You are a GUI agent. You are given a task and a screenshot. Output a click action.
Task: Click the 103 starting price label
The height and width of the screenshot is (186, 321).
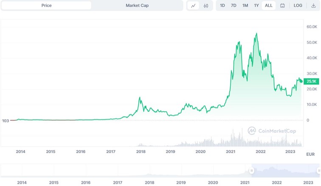click(x=5, y=121)
